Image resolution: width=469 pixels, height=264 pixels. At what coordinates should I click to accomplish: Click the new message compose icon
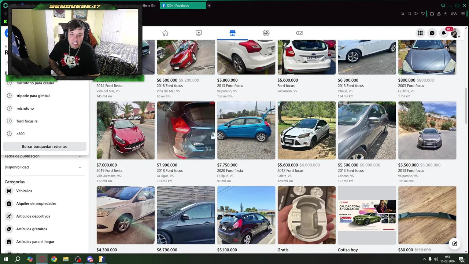[455, 243]
